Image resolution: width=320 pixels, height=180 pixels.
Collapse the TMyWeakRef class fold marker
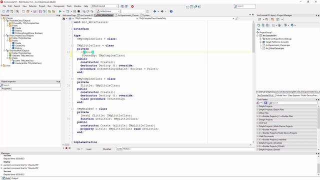coord(72,109)
